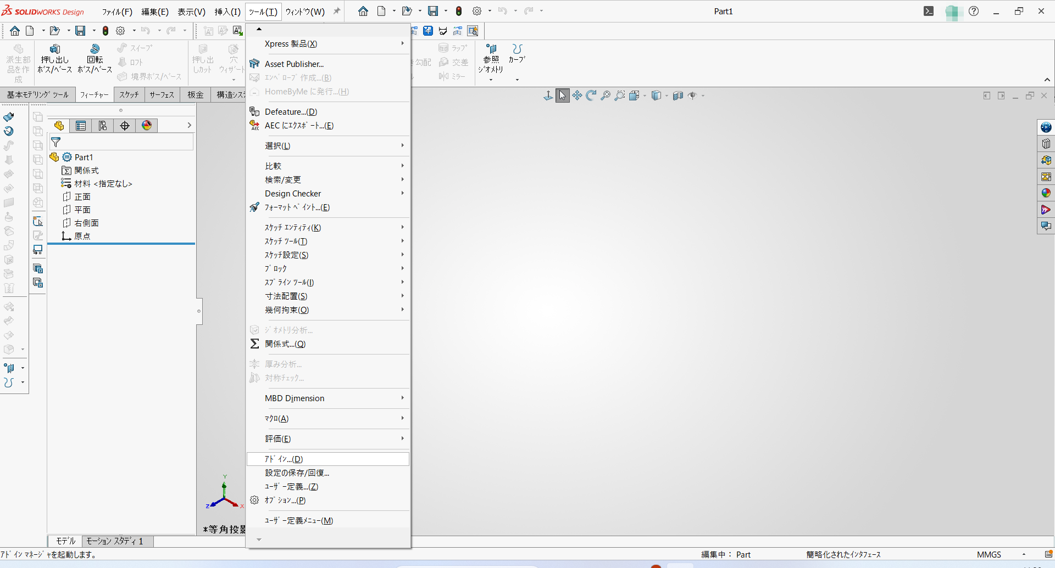Image resolution: width=1055 pixels, height=568 pixels.
Task: Open the Appearances task pane tab
Action: coord(1046,193)
